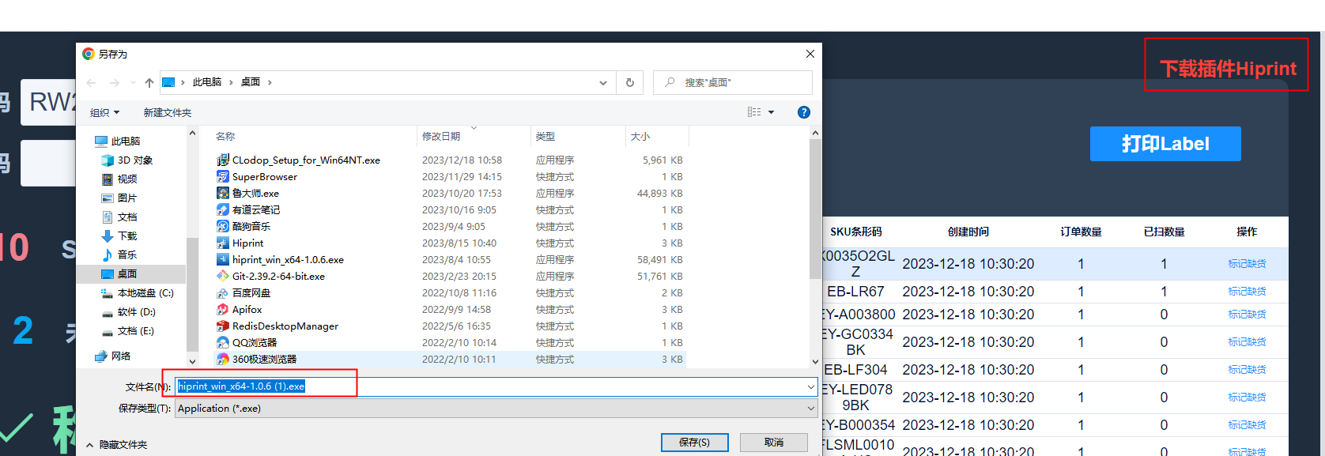
Task: Click the 打印Label button
Action: point(1165,144)
